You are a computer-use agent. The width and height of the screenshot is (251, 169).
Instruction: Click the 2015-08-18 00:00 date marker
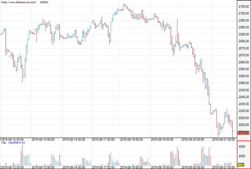point(131,140)
